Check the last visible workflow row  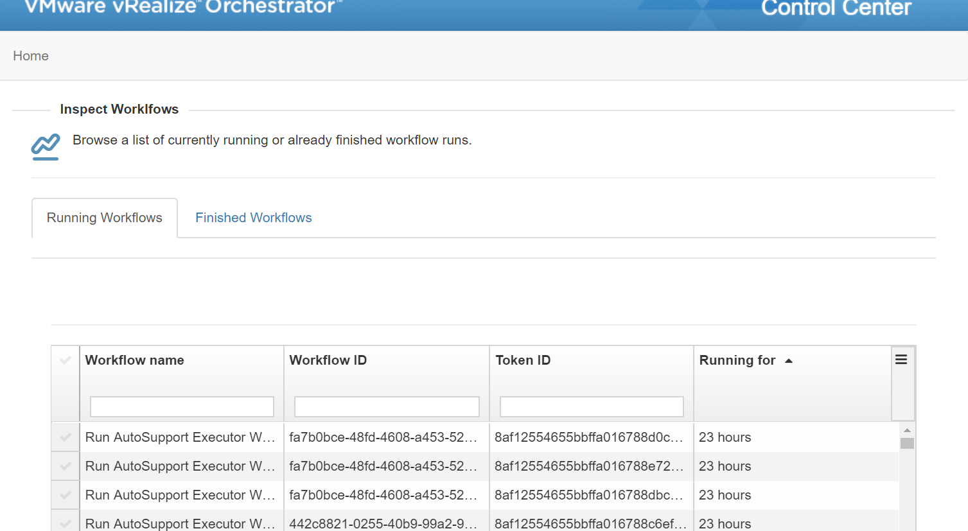click(x=64, y=522)
